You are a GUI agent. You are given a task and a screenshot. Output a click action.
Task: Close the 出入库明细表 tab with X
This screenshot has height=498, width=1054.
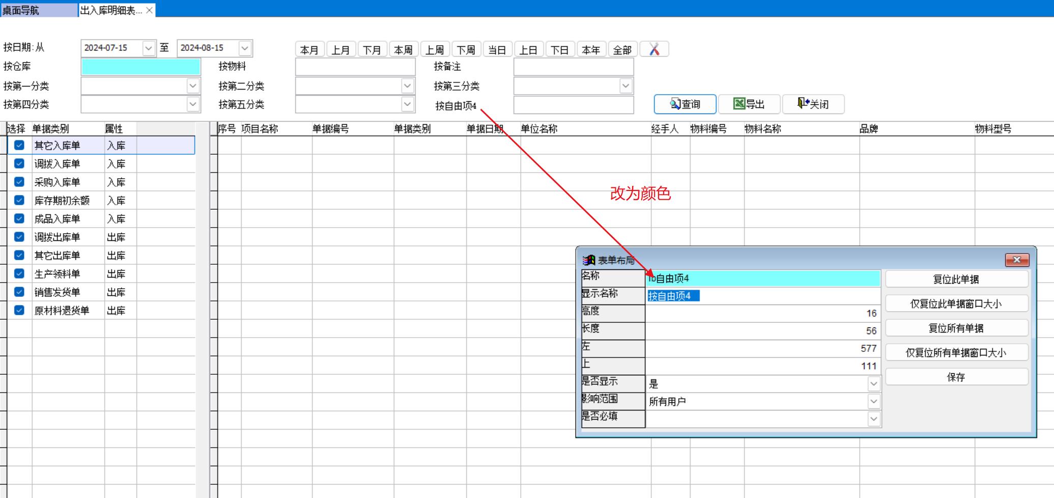point(149,10)
